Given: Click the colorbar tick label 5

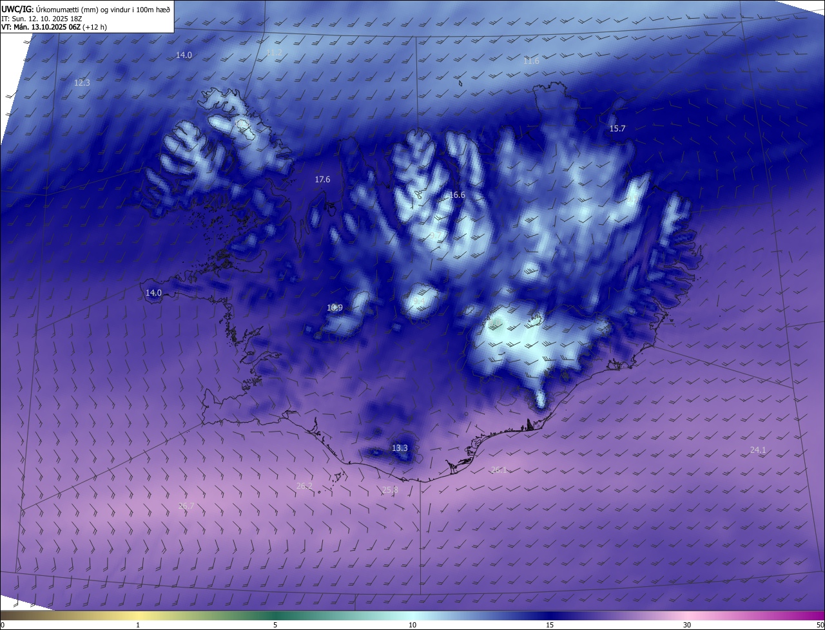Looking at the screenshot, I should tap(275, 625).
